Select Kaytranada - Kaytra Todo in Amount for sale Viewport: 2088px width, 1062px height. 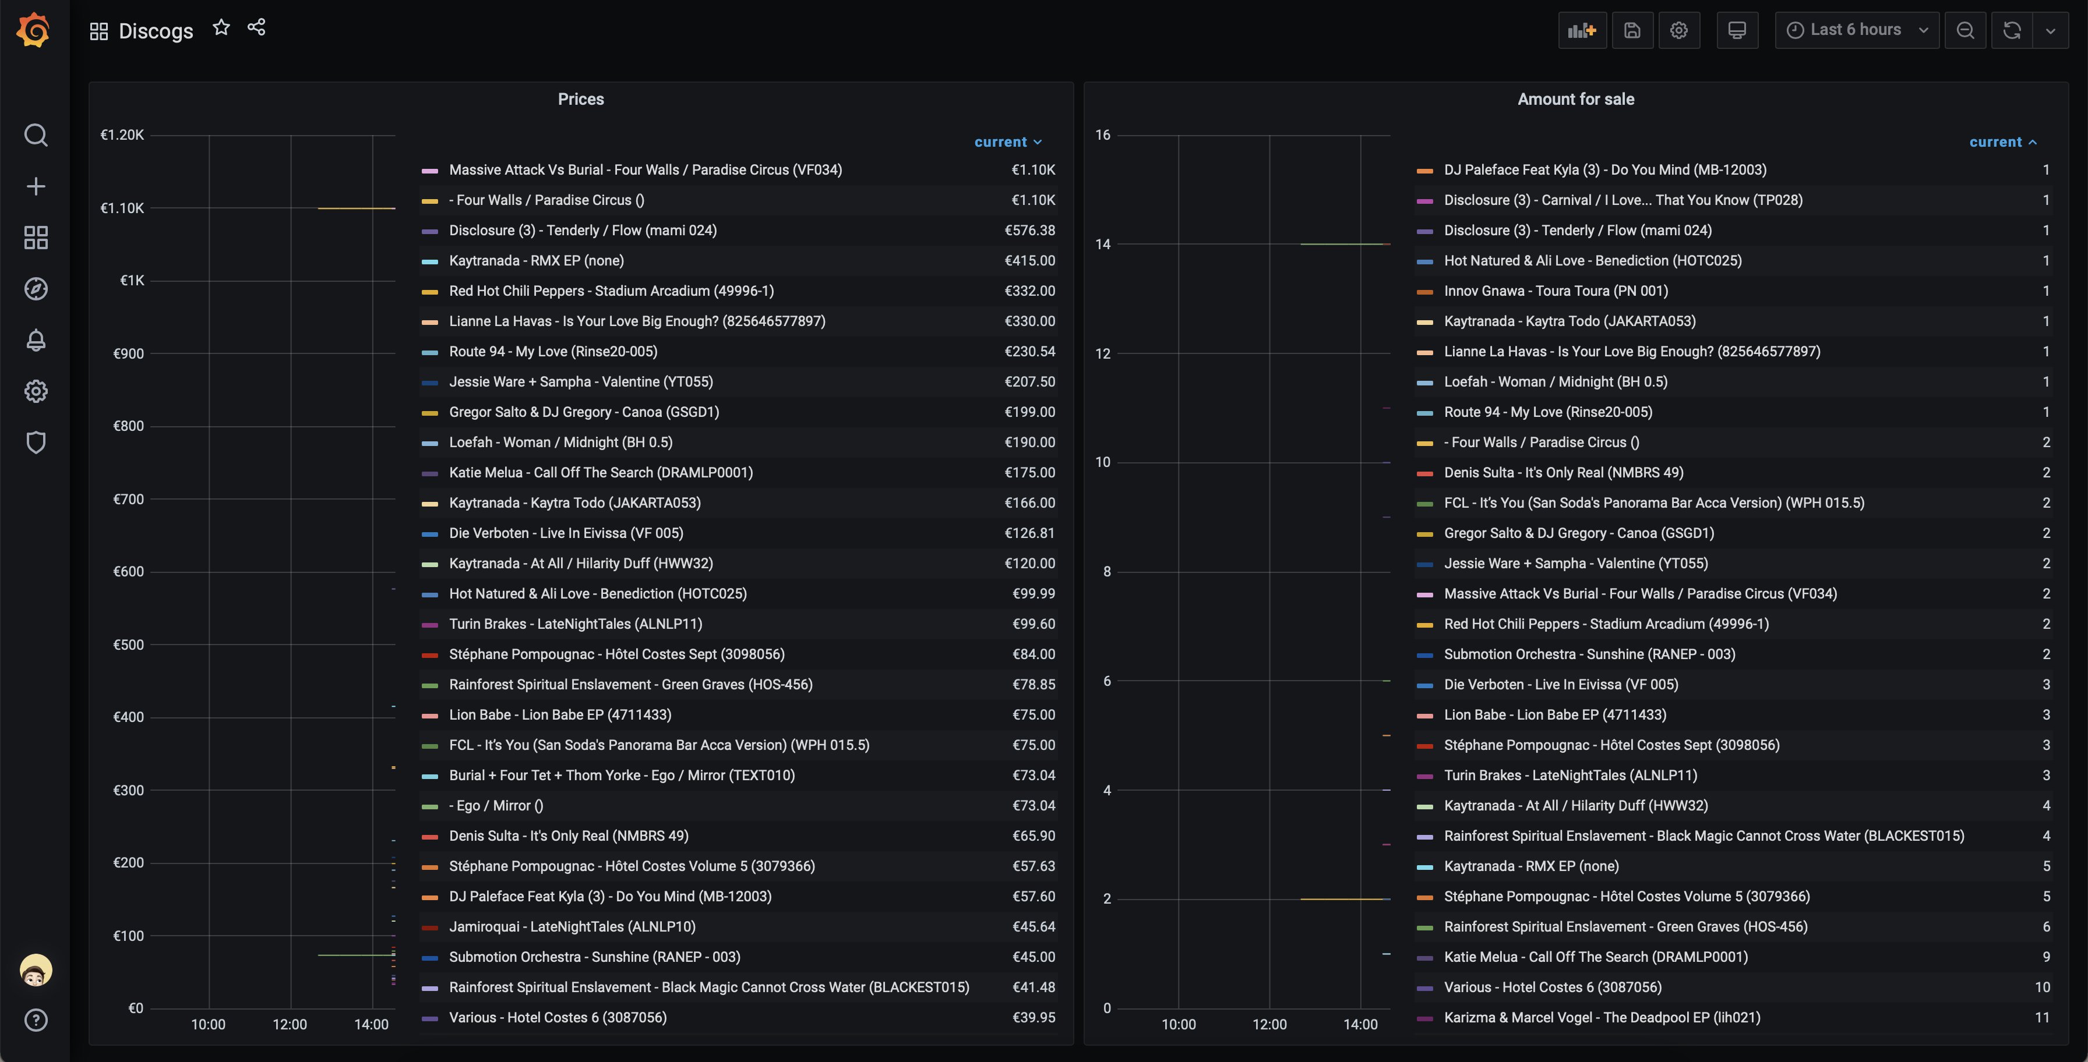1569,321
